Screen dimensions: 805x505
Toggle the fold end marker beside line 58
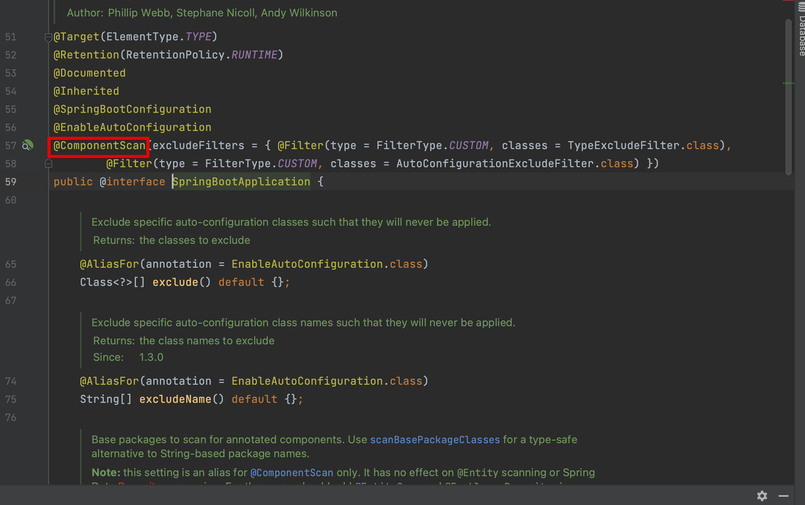coord(48,164)
